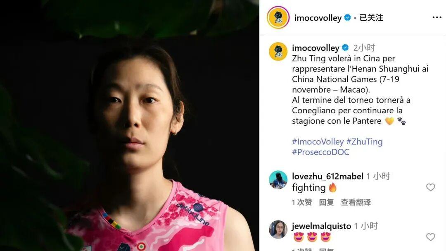View the 1 次赞 likes list

click(302, 202)
